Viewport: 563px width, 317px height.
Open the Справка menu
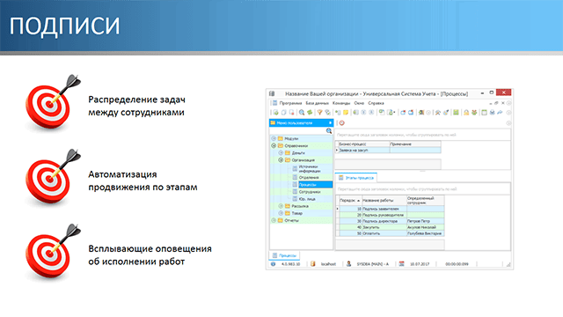376,103
